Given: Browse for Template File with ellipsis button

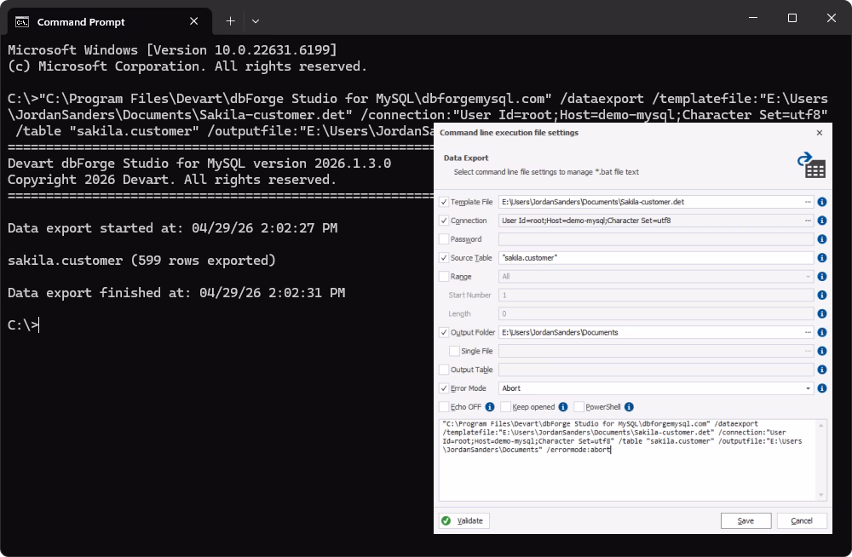Looking at the screenshot, I should [x=808, y=202].
